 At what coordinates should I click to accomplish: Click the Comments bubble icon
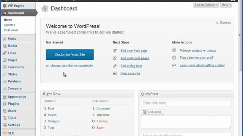point(5,67)
